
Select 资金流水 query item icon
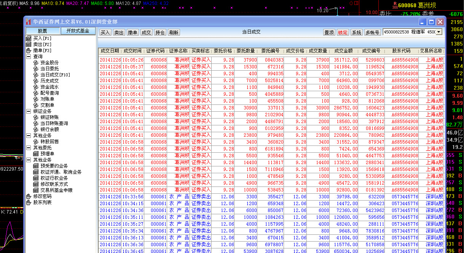[36, 87]
